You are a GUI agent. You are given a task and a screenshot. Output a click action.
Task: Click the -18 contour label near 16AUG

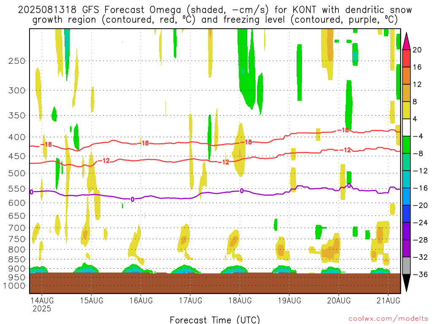pos(143,143)
